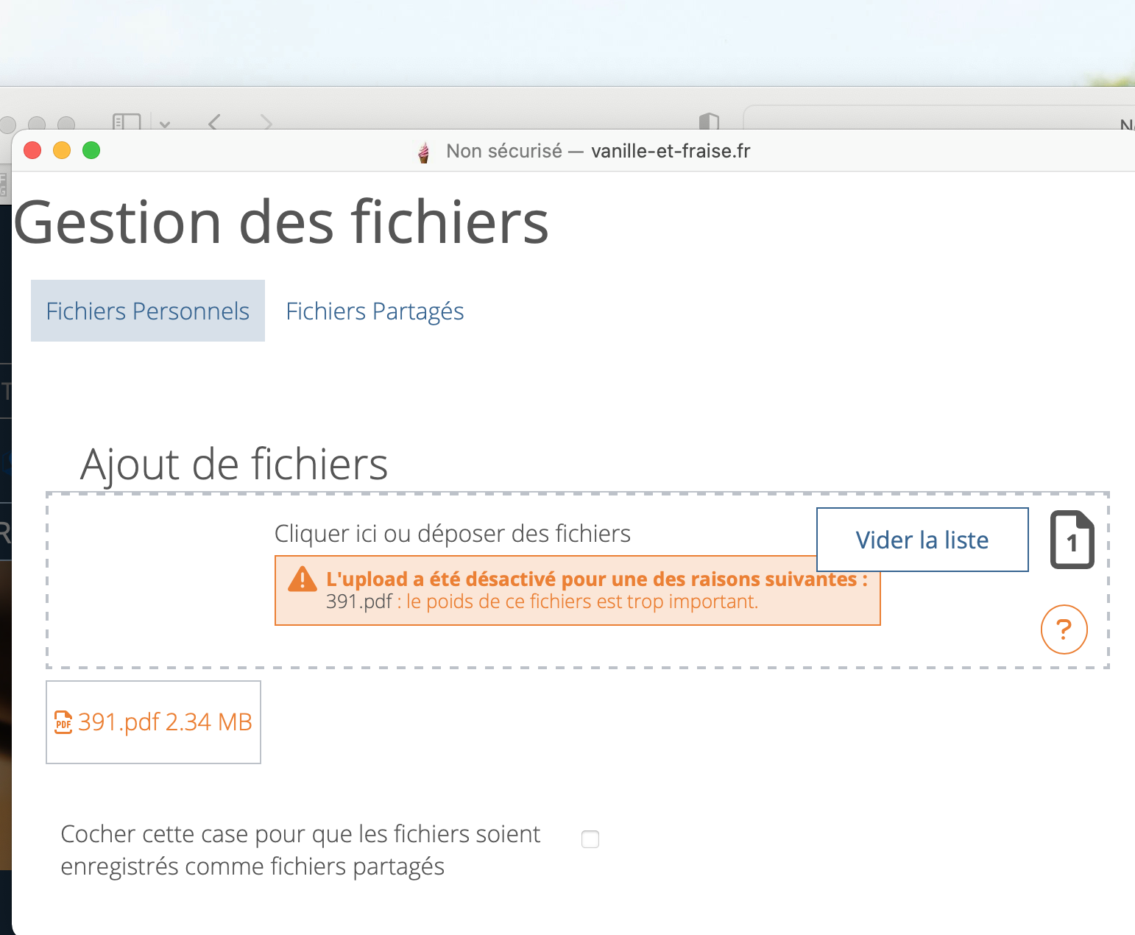Enable the shared files checkbox
Image resolution: width=1135 pixels, height=935 pixels.
point(590,839)
